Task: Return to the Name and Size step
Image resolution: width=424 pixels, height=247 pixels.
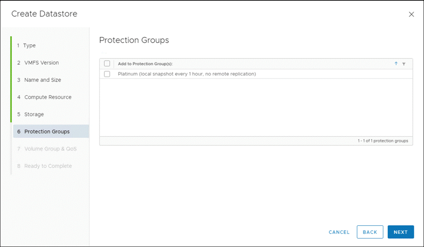Action: (43, 80)
